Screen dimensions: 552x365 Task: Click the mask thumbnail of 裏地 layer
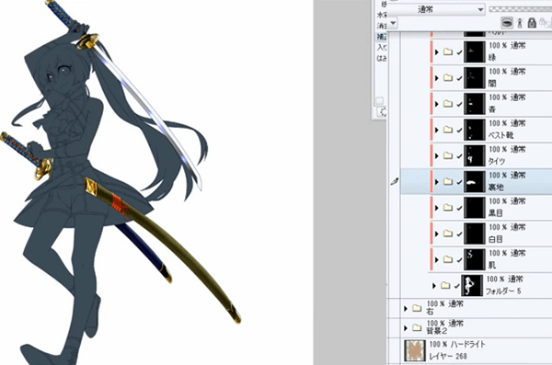point(474,182)
